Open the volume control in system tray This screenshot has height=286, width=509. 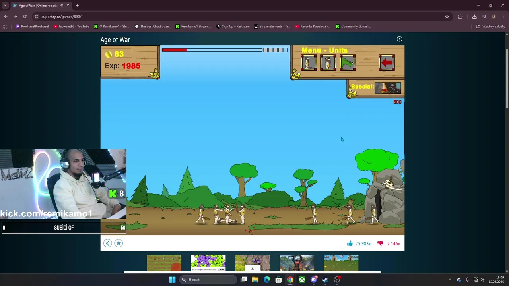482,280
